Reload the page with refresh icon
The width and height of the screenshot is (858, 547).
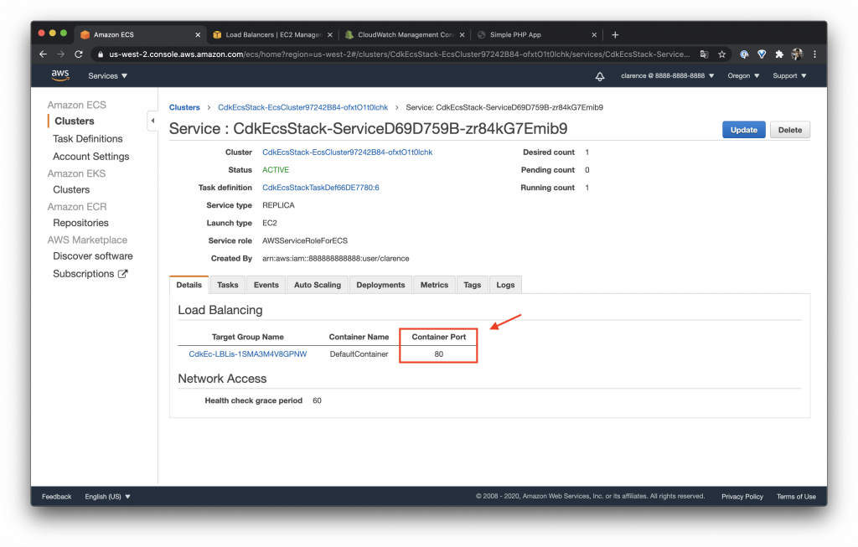tap(78, 54)
